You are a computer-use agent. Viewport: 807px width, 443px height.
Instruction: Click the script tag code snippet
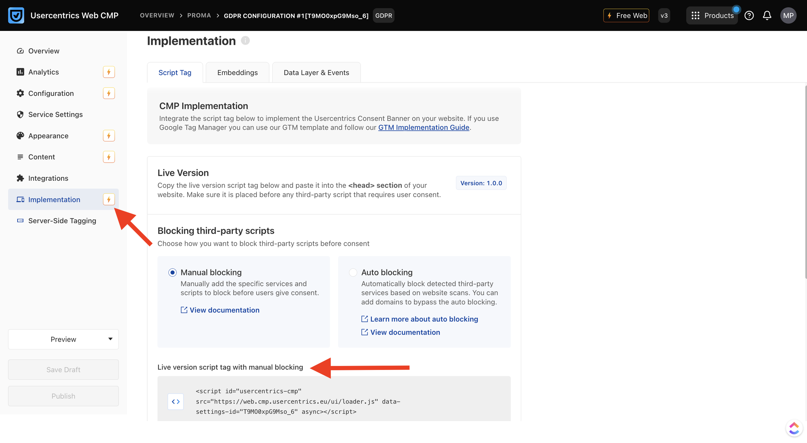point(298,401)
